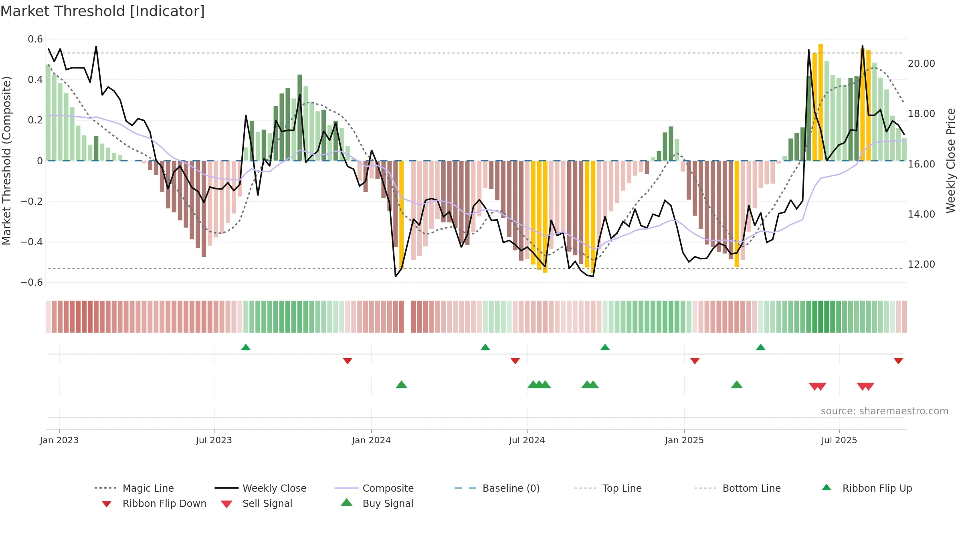This screenshot has height=541, width=962.
Task: Select the ribbon flip up marker in October 2024
Action: pyautogui.click(x=605, y=347)
